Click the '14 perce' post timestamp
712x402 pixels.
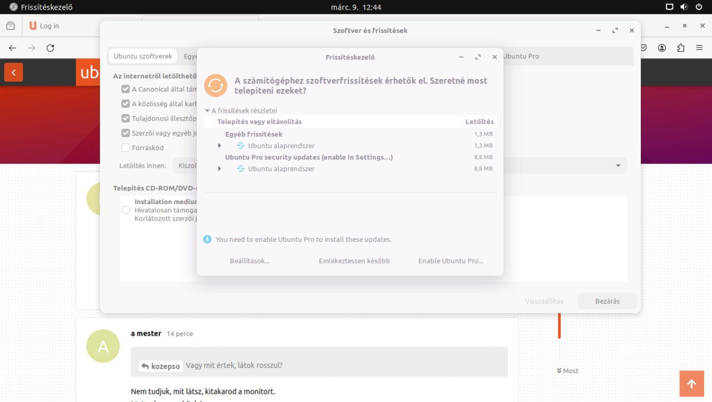pos(180,334)
